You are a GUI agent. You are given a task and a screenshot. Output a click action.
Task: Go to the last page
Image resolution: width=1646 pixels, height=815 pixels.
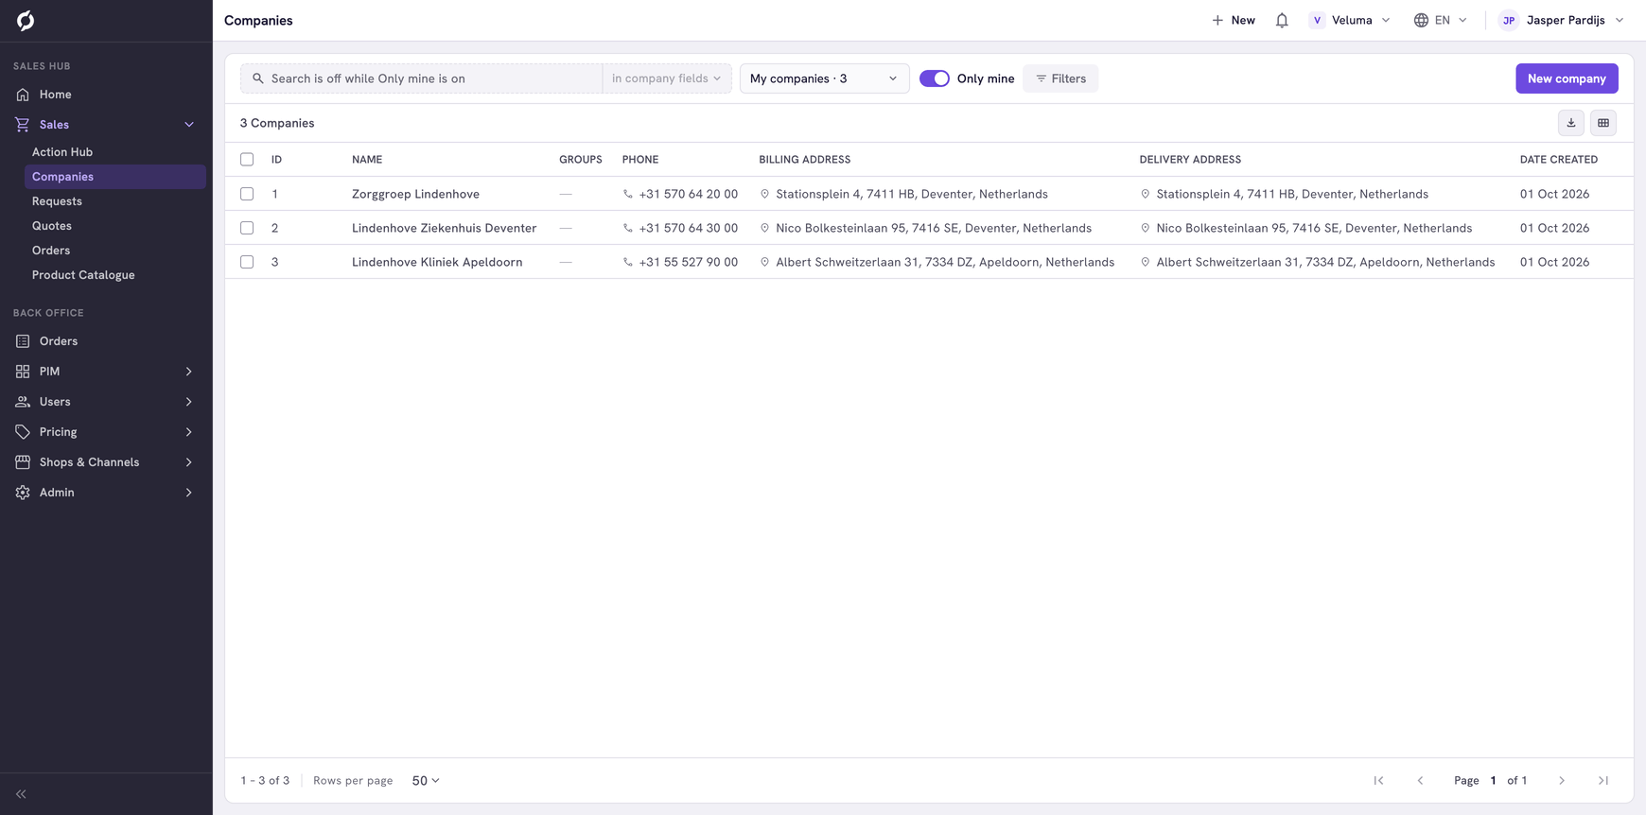tap(1603, 781)
